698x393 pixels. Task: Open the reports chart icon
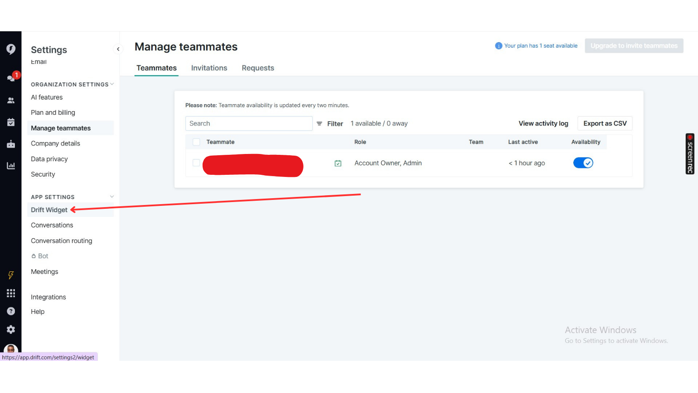tap(11, 165)
